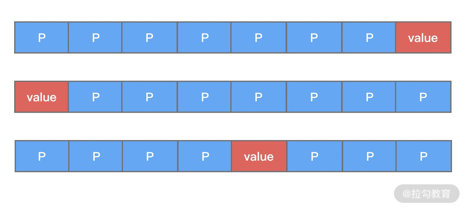Select the fourth P cell in top row

(204, 38)
